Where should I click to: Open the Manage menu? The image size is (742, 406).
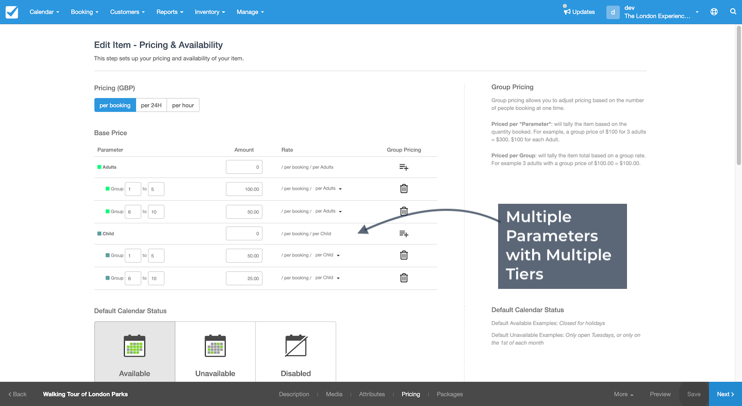click(x=250, y=12)
